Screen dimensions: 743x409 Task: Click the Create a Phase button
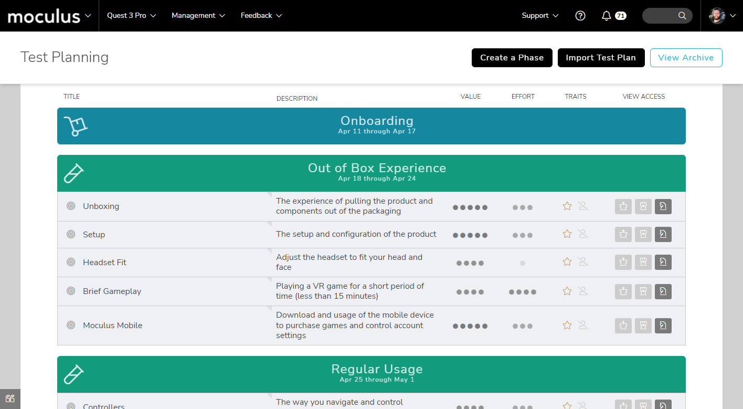point(512,58)
